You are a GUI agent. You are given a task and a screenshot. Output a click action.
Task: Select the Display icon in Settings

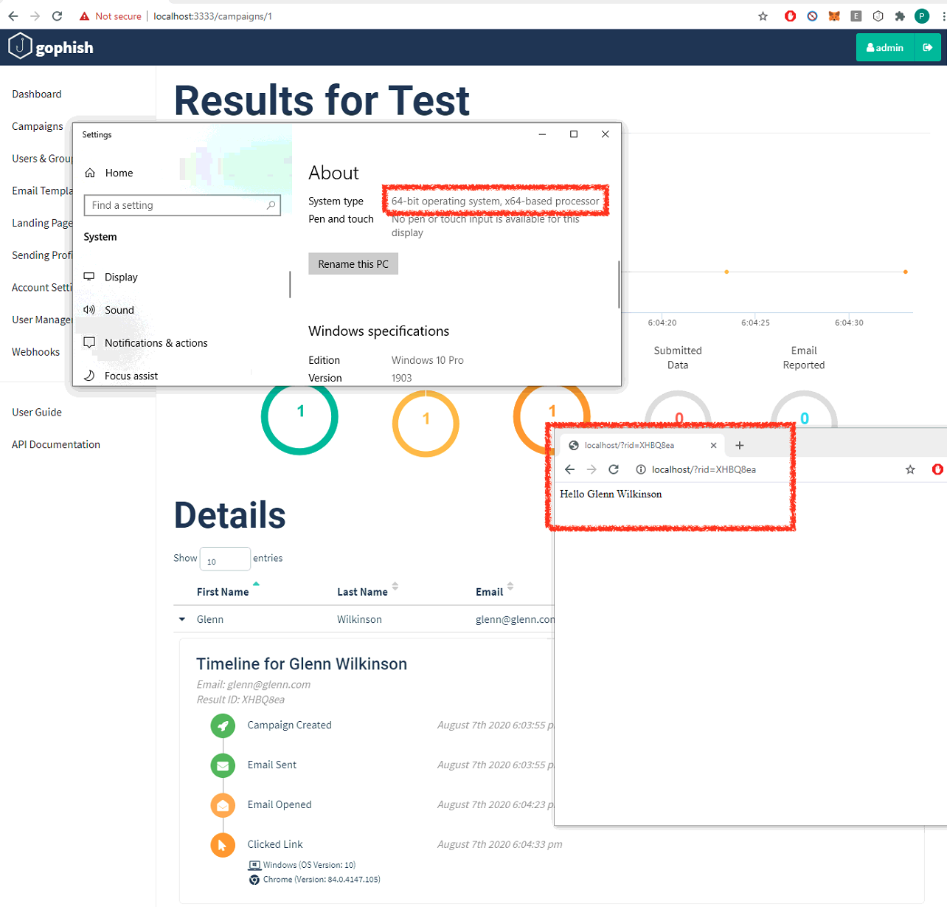(x=89, y=277)
